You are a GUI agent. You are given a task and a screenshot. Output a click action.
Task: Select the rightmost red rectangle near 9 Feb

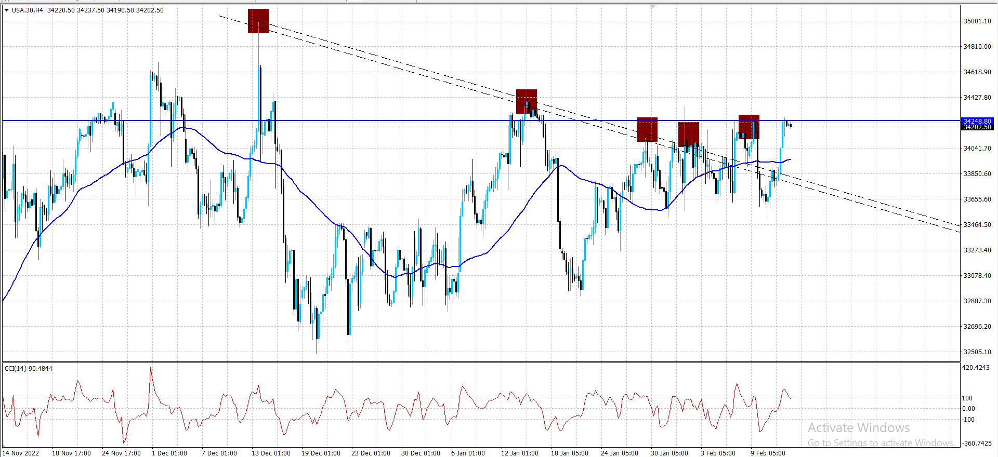(x=749, y=127)
